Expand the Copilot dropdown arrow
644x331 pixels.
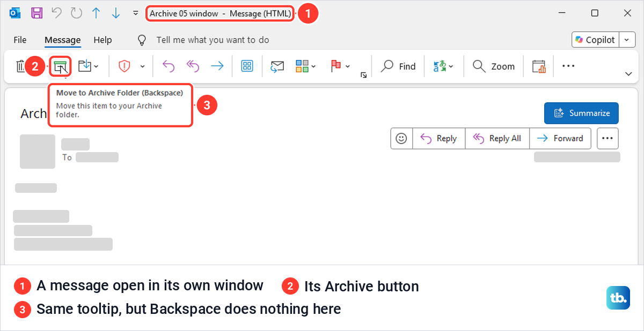click(627, 40)
